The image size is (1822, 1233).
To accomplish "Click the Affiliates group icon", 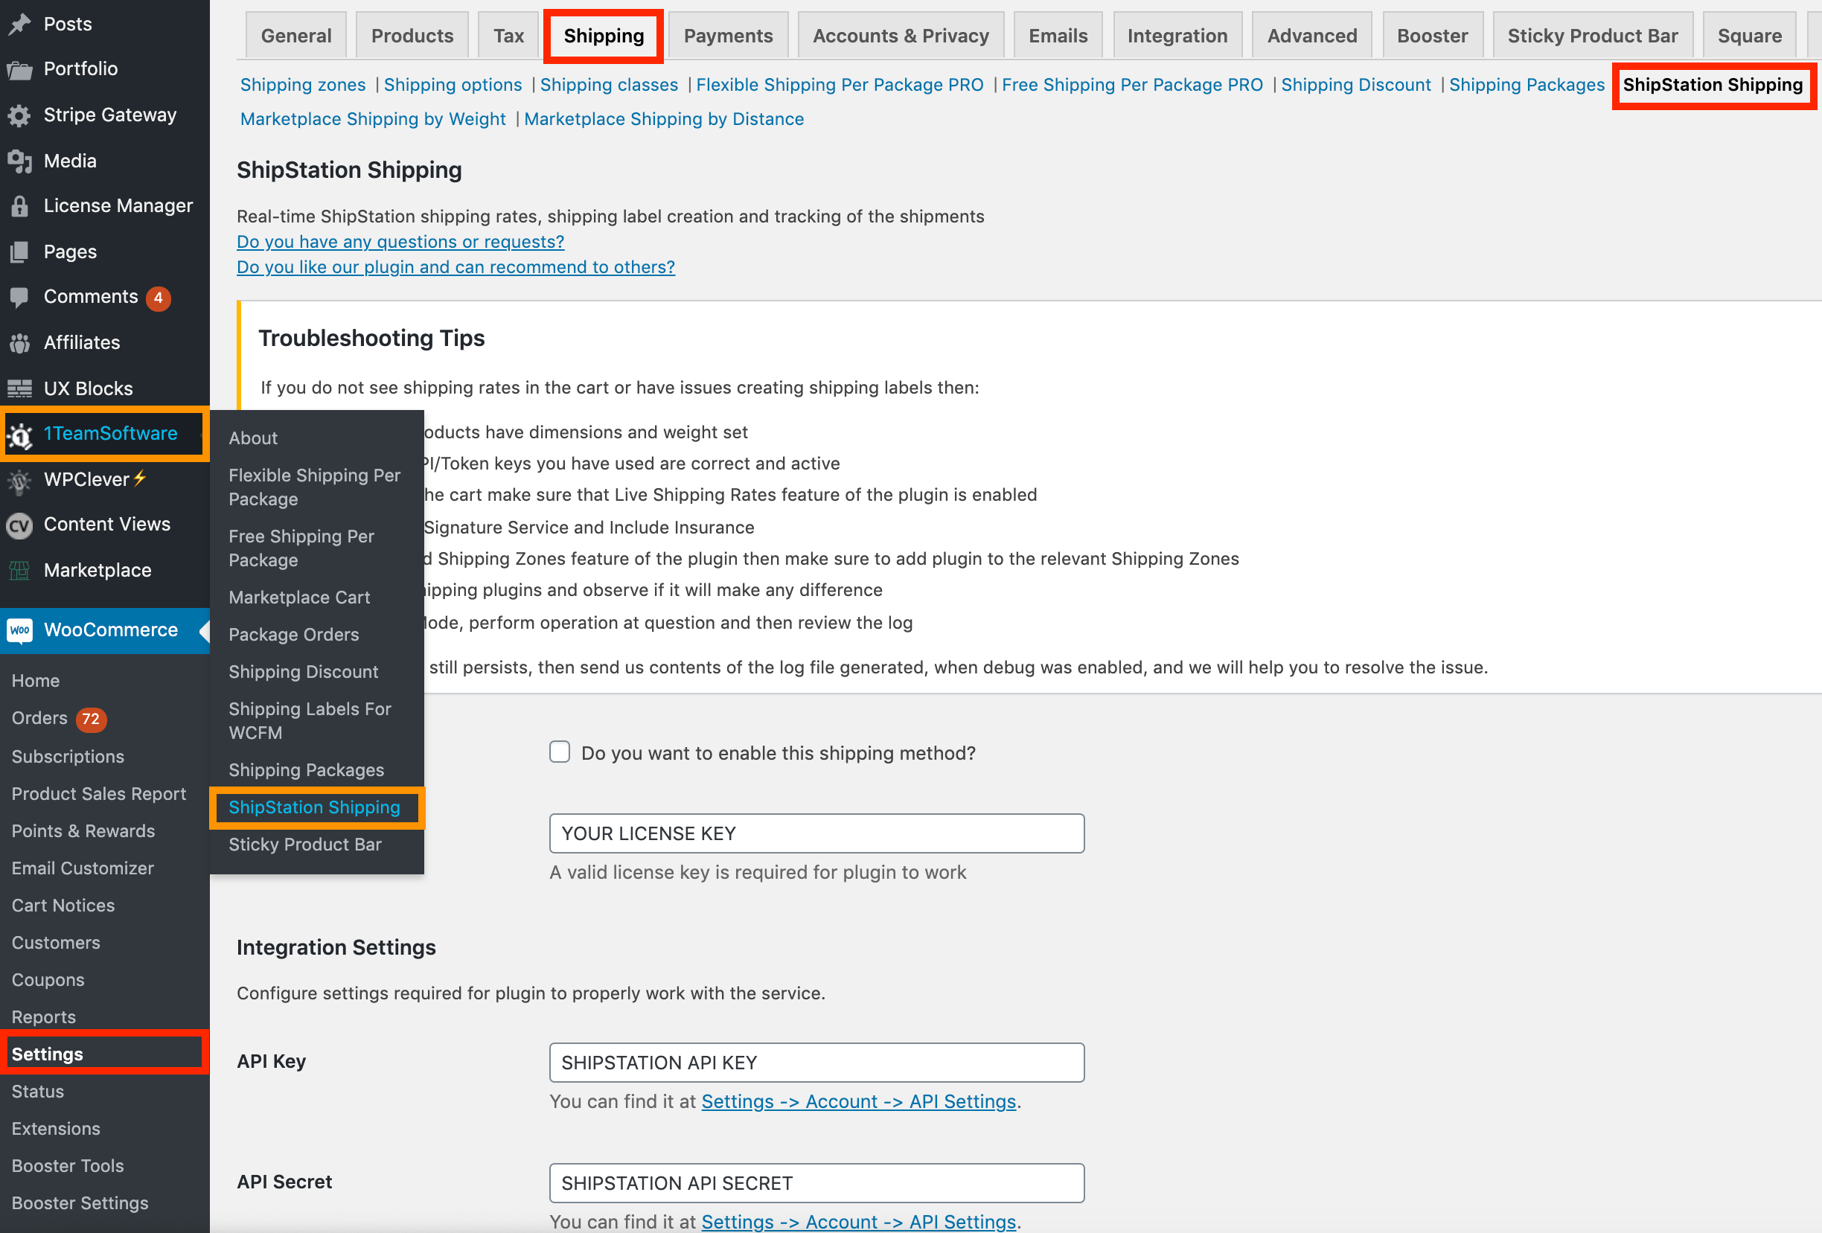I will 19,343.
